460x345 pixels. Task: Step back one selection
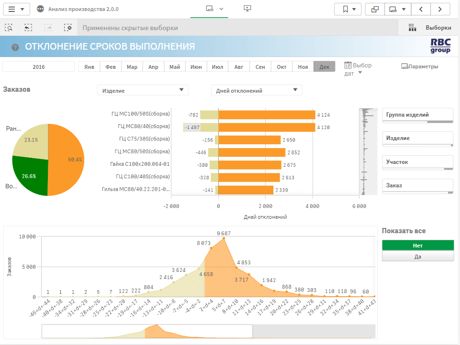(28, 28)
